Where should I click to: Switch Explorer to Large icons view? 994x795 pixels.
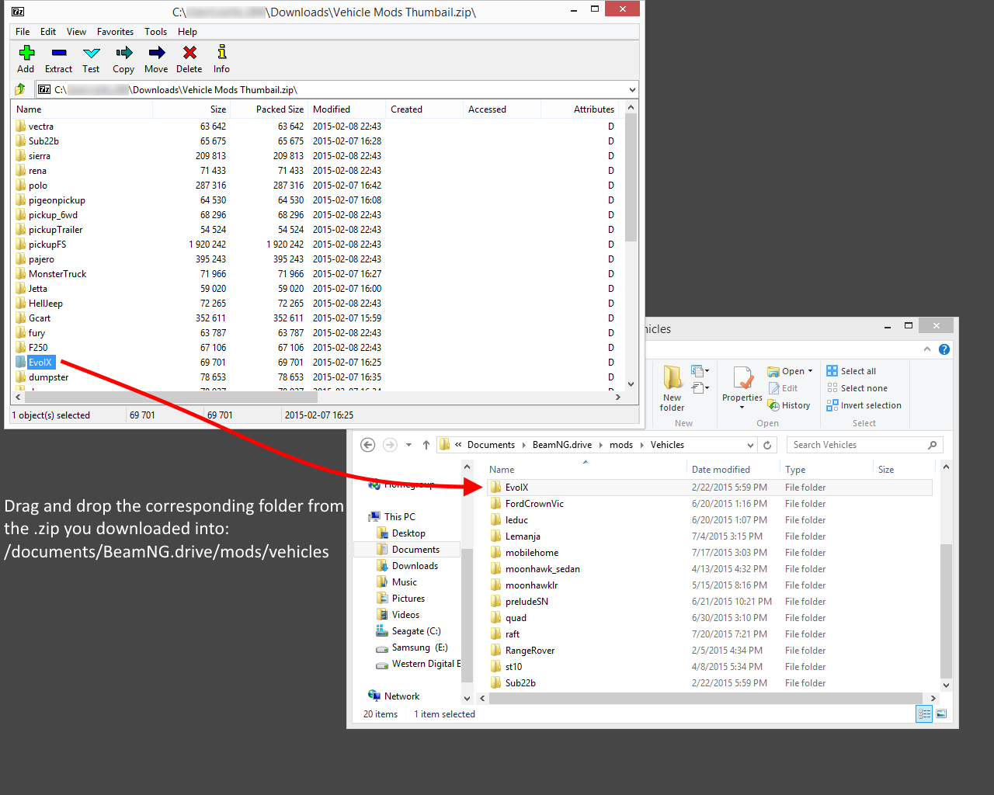(x=941, y=714)
